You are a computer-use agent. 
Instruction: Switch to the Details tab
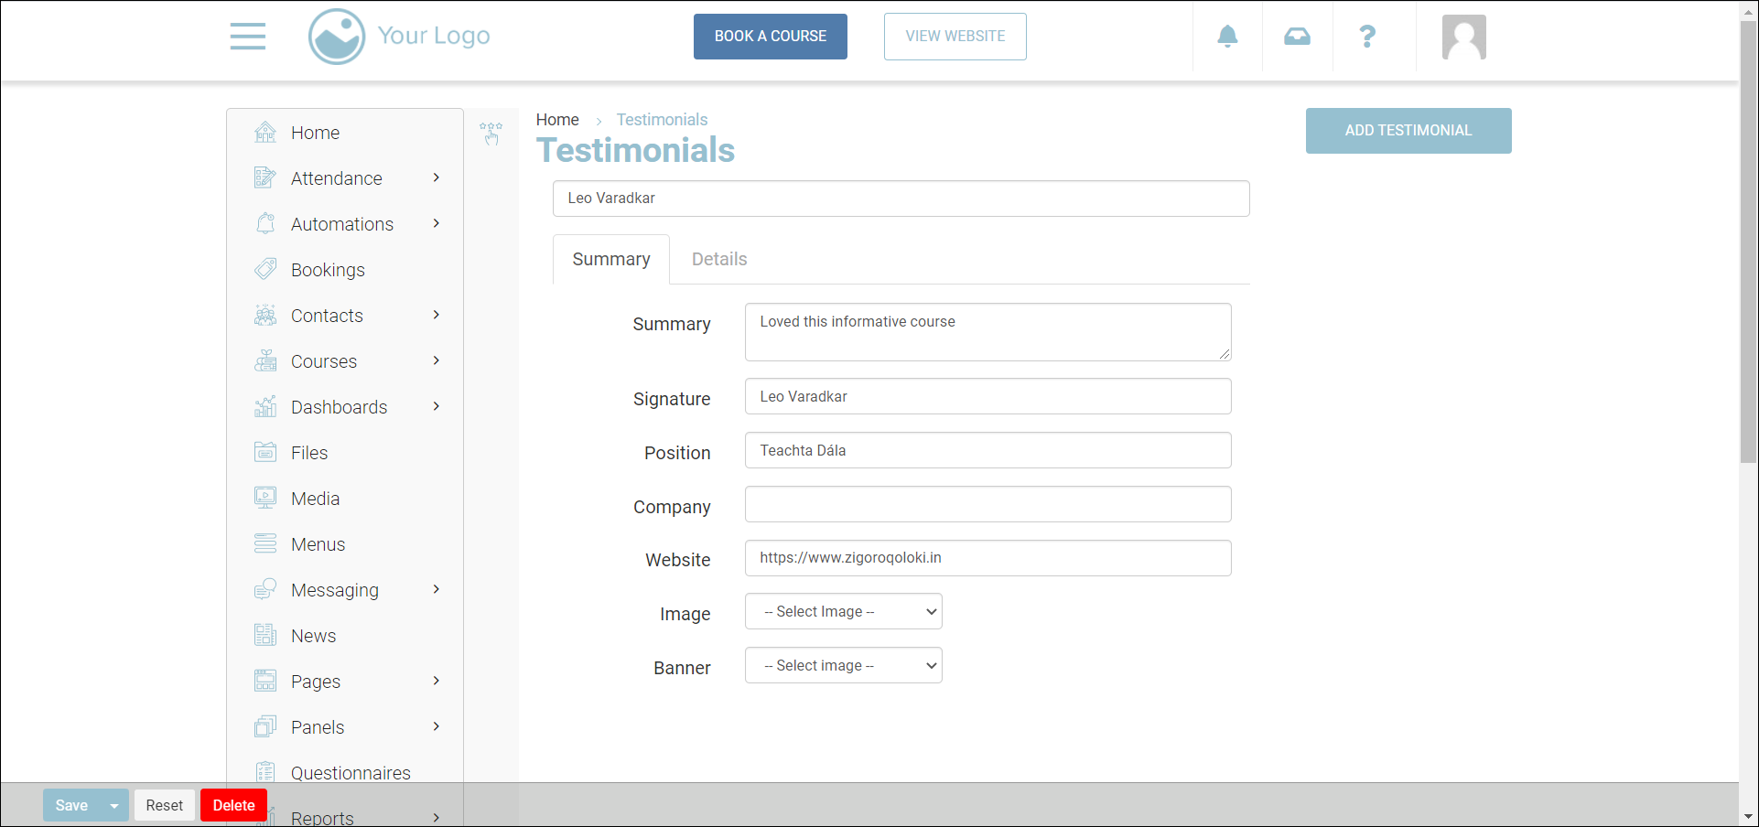[x=719, y=259]
